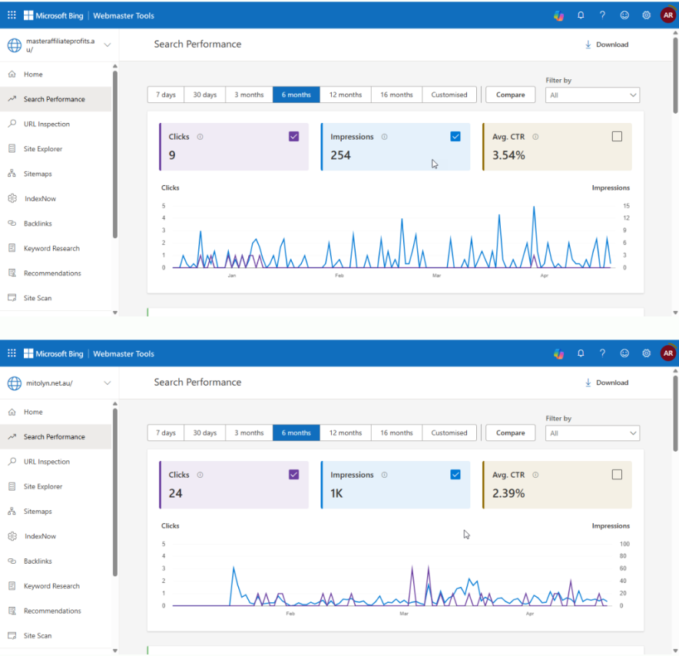Image resolution: width=679 pixels, height=656 pixels.
Task: Click the help question mark in mitolyn window
Action: tap(602, 353)
